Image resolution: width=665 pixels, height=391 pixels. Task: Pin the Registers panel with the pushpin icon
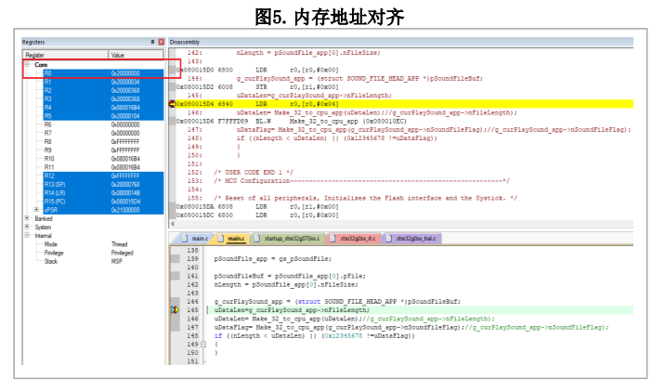pyautogui.click(x=152, y=42)
